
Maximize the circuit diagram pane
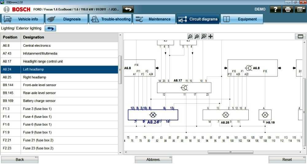coord(300,36)
